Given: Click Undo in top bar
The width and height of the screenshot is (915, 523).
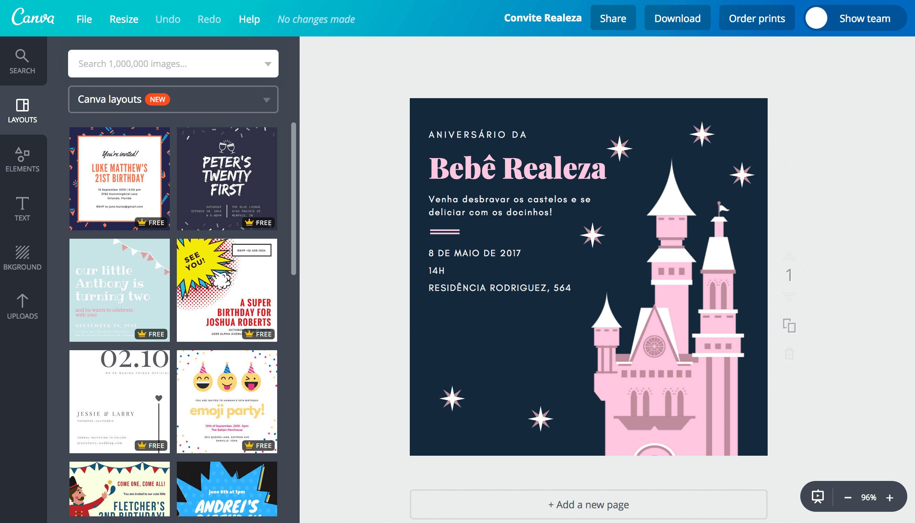Looking at the screenshot, I should point(168,19).
